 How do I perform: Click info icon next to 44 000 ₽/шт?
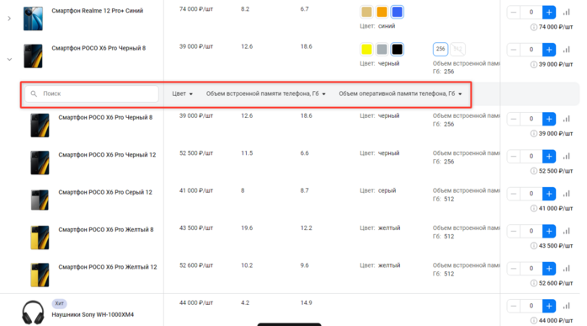(533, 321)
